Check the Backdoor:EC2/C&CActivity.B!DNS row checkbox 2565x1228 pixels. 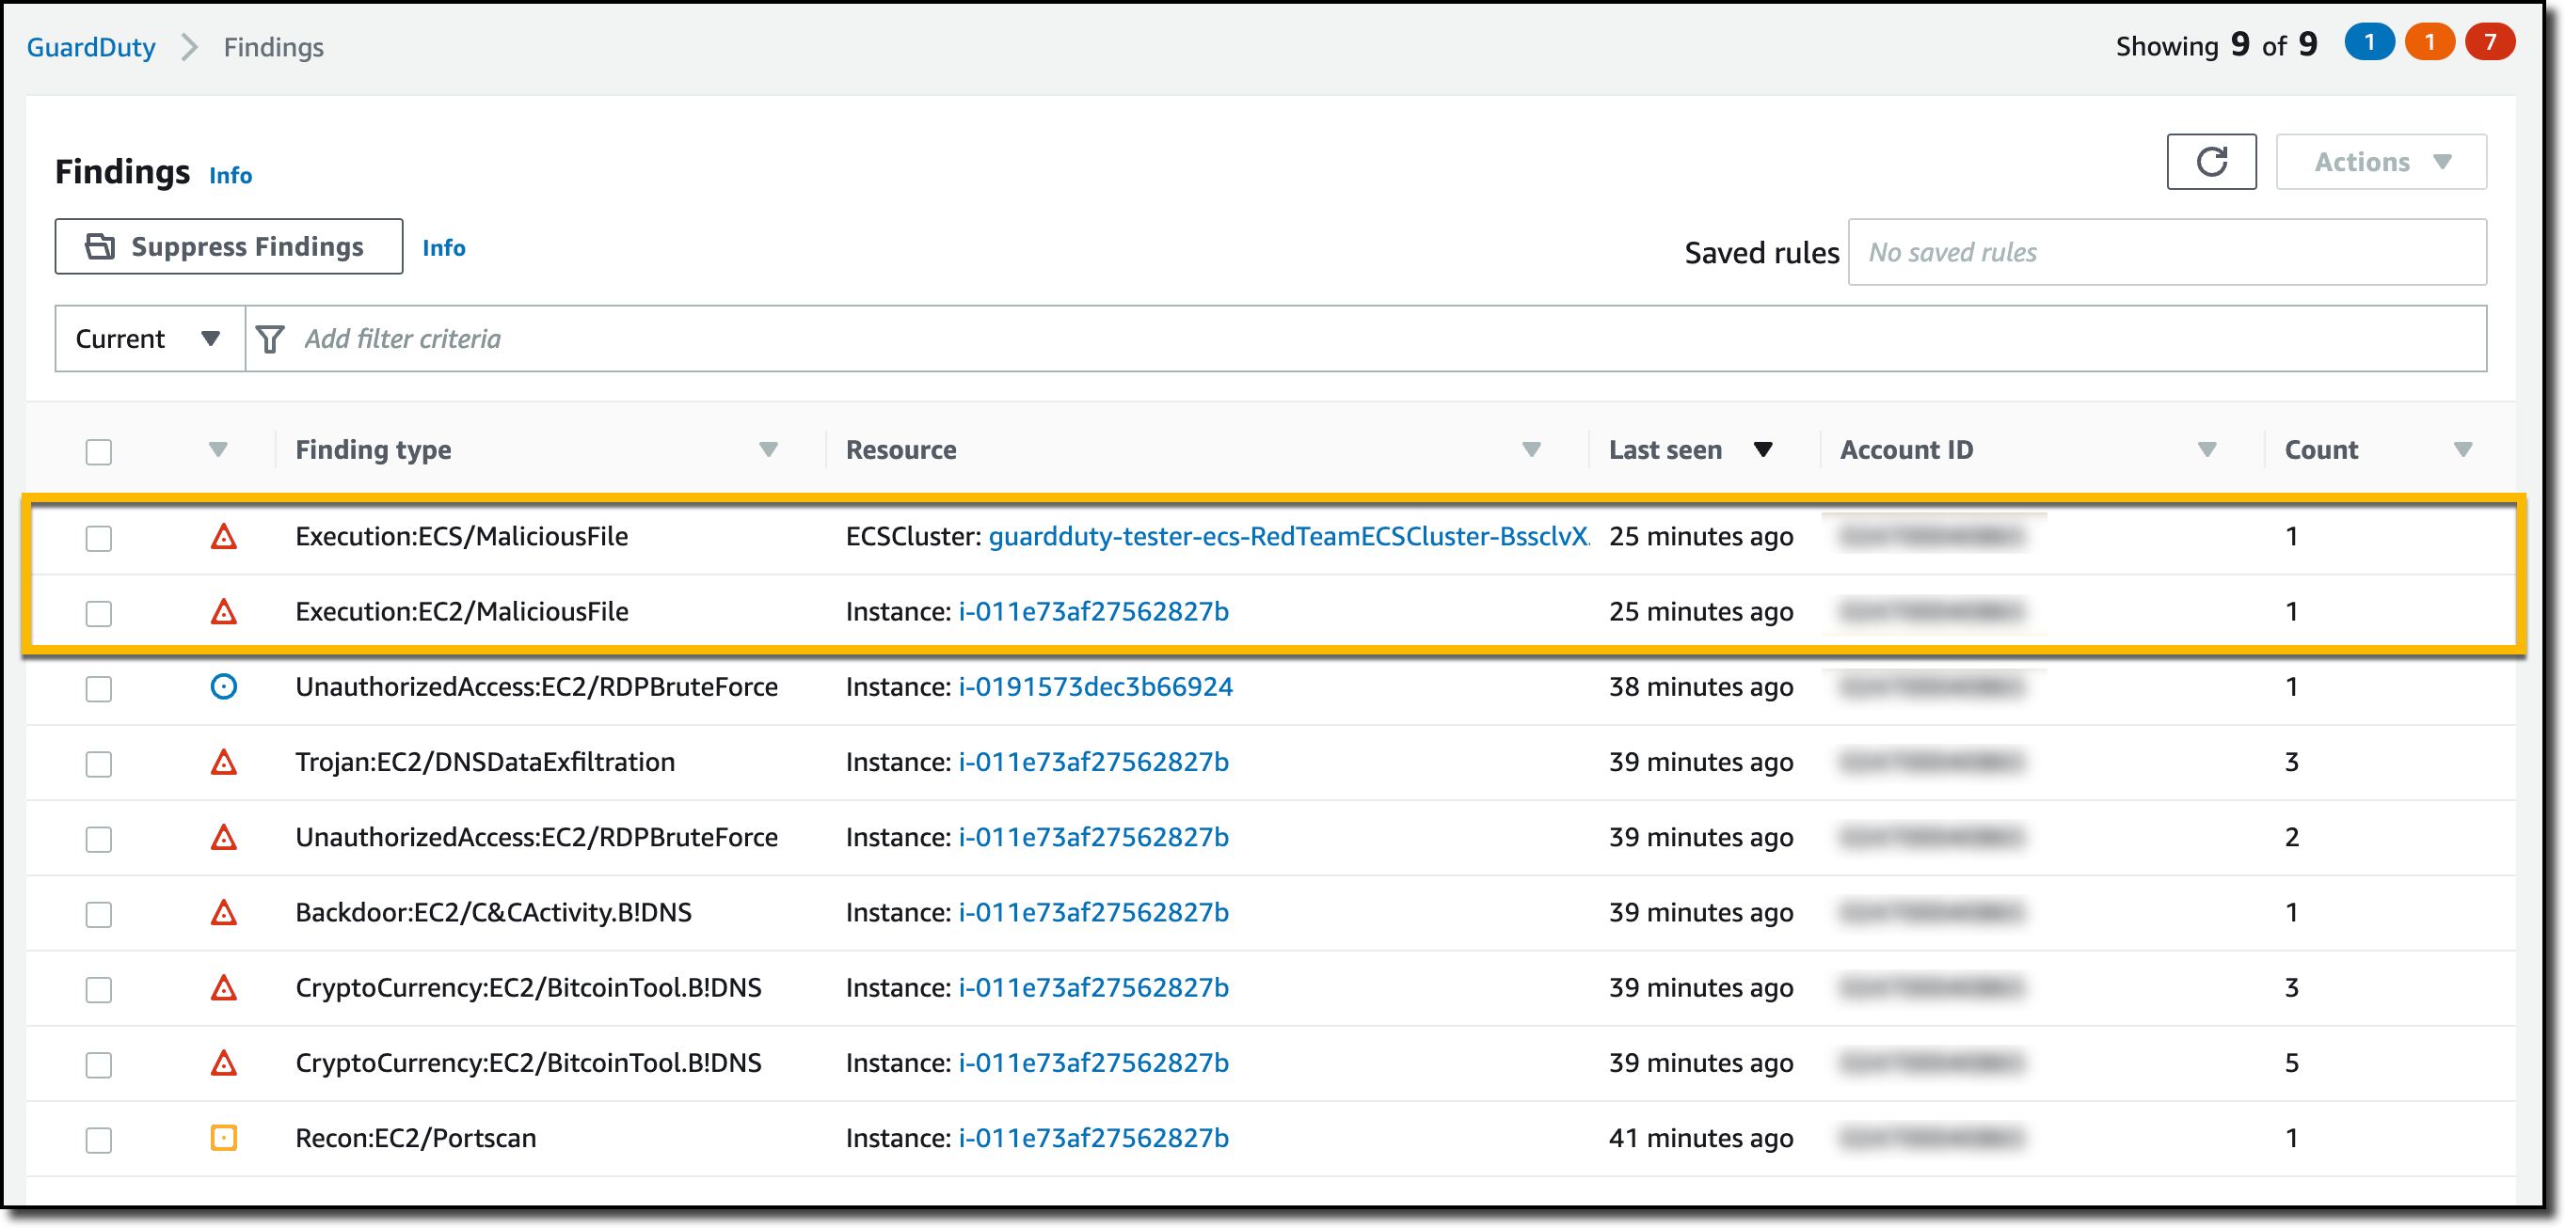pyautogui.click(x=99, y=914)
